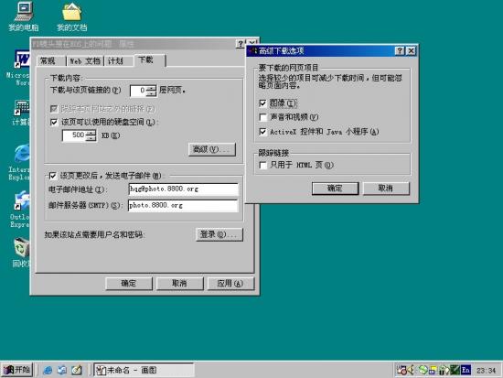This screenshot has width=503, height=378.
Task: Toggle the greyed follow outside links checkbox
Action: click(54, 109)
